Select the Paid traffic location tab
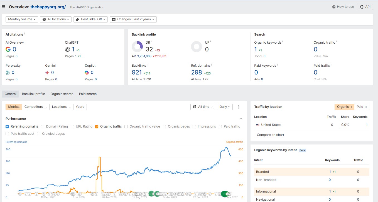 362,107
